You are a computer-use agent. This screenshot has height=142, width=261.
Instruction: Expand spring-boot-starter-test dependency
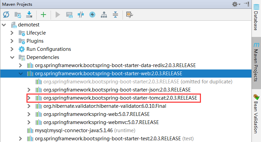pyautogui.click(x=20, y=139)
